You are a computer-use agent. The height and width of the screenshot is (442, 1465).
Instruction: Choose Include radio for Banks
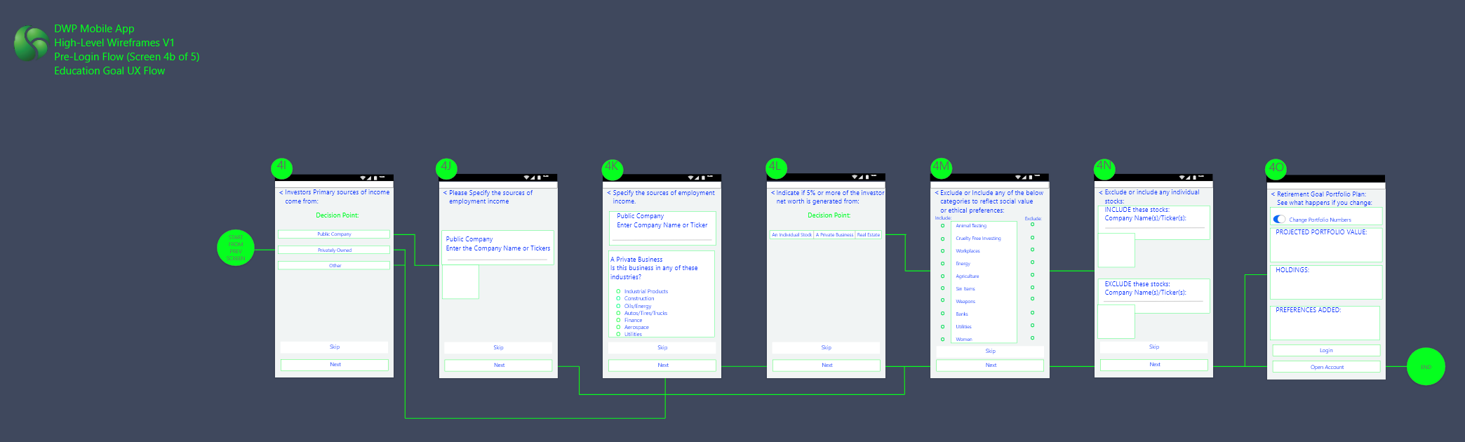pos(942,314)
